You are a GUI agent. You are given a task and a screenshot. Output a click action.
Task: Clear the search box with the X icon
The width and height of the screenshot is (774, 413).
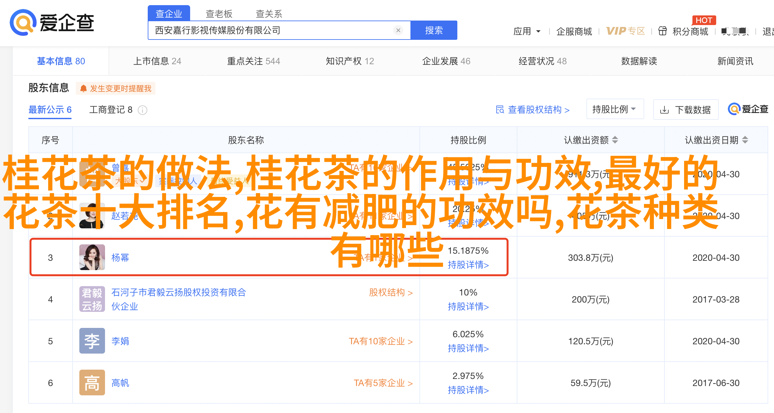coord(398,30)
